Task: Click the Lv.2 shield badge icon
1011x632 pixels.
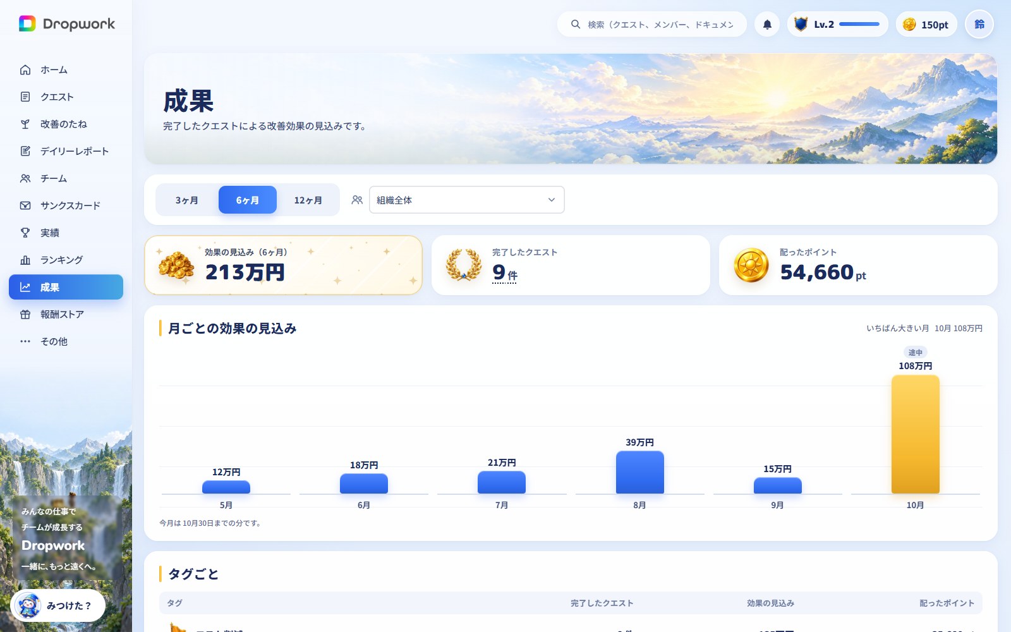Action: 801,24
